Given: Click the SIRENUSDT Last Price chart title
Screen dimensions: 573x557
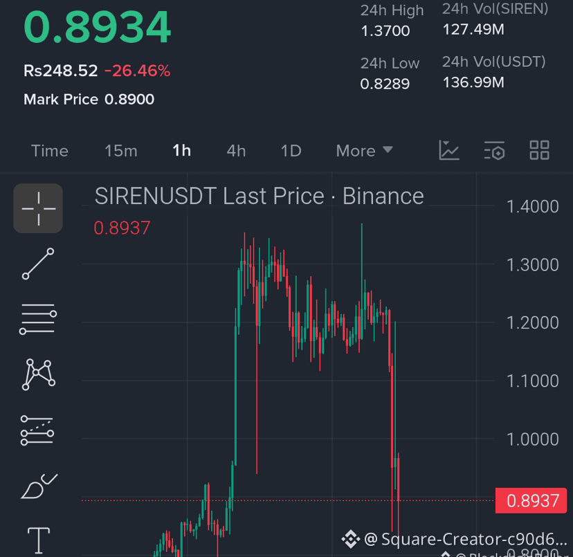Looking at the screenshot, I should pos(259,197).
